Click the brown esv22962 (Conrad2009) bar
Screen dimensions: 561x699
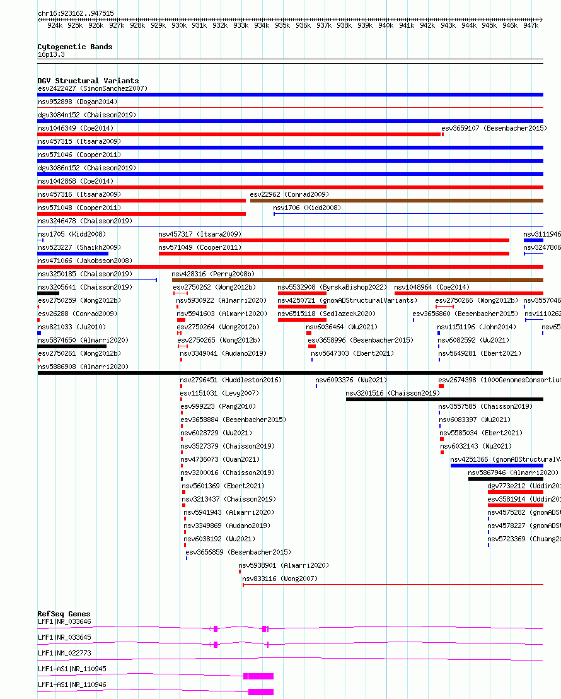pyautogui.click(x=396, y=201)
